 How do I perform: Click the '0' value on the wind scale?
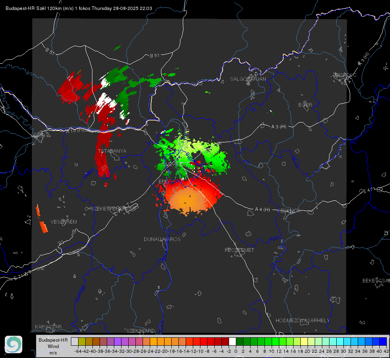tap(236, 351)
